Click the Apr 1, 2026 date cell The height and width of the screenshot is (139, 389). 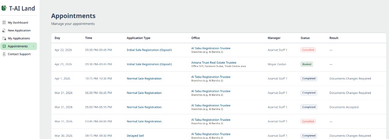(x=62, y=79)
